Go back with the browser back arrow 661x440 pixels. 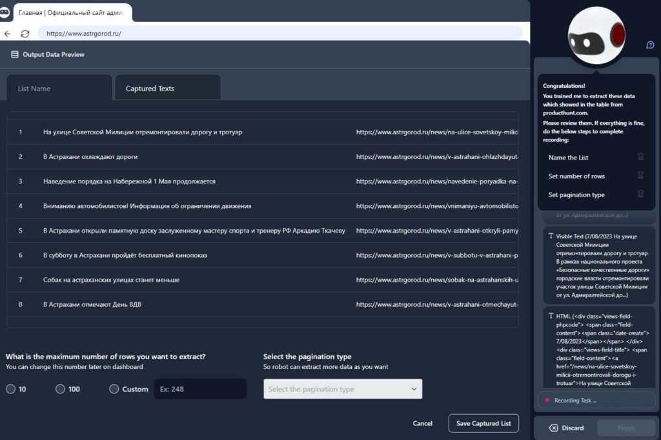coord(8,34)
